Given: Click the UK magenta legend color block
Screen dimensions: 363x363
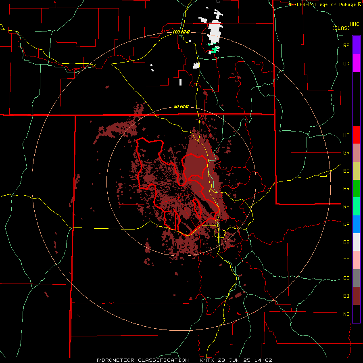Looking at the screenshot, I should tap(356, 63).
